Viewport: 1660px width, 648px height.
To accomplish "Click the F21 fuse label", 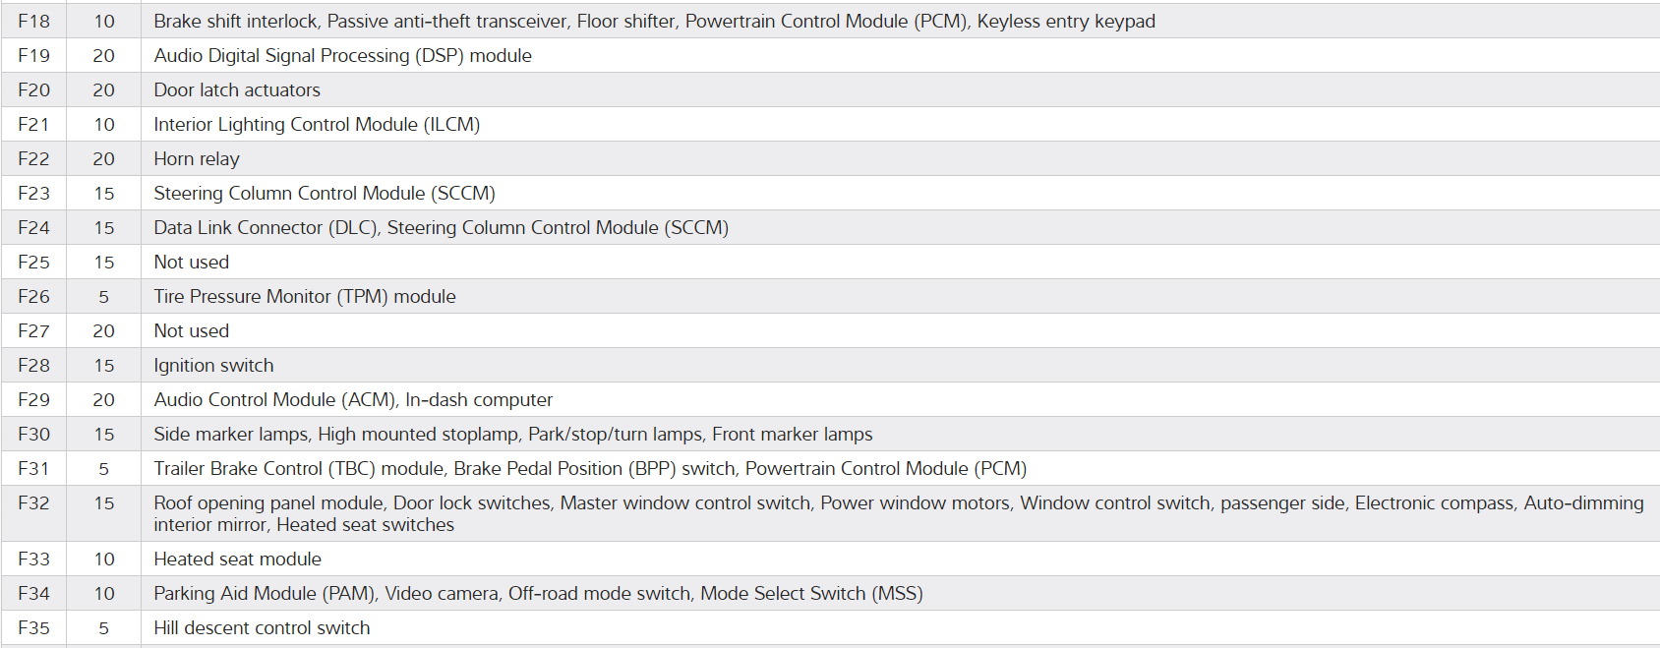I will (33, 125).
